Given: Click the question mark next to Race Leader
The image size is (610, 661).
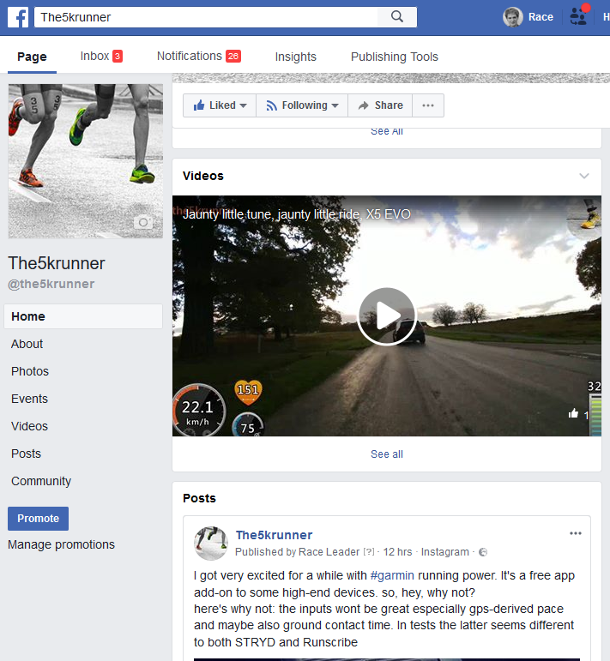Looking at the screenshot, I should click(369, 552).
